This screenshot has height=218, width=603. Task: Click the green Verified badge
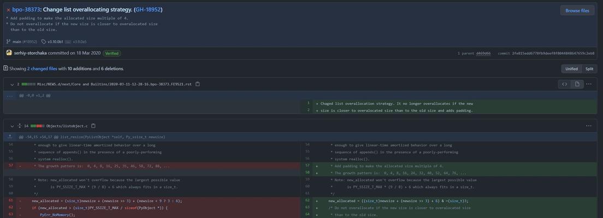click(111, 53)
